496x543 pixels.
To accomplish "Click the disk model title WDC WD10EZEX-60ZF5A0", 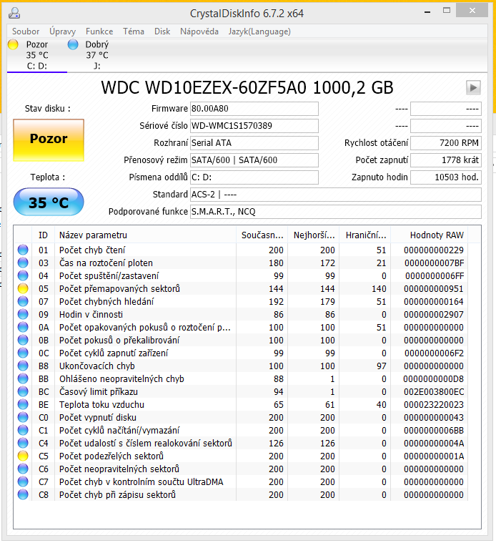I will 204,88.
